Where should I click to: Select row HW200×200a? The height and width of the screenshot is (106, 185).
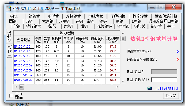tap(67, 65)
